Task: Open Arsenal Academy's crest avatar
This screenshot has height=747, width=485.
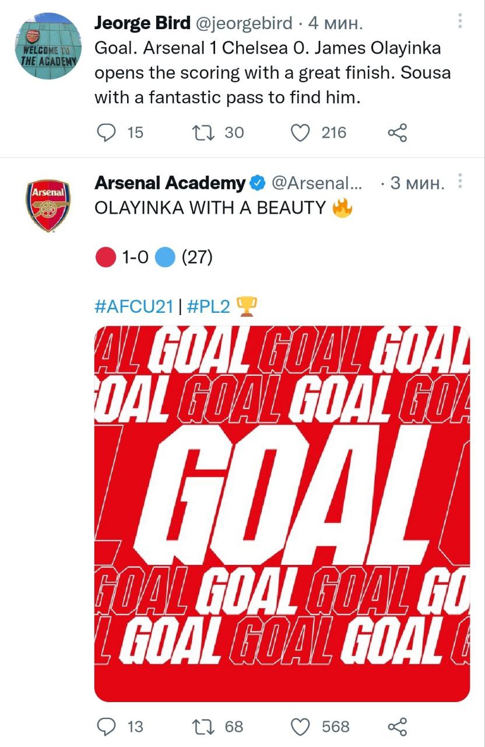Action: 47,205
